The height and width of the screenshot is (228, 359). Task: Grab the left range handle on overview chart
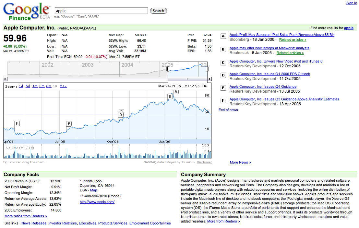pos(168,69)
